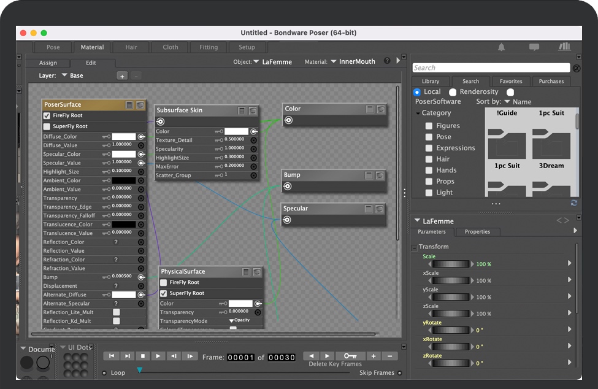
Task: Click the notification bell icon
Action: (x=502, y=47)
